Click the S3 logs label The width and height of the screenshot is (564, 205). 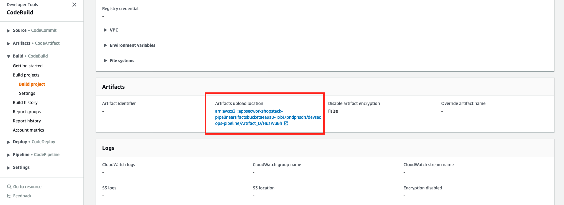pyautogui.click(x=109, y=188)
